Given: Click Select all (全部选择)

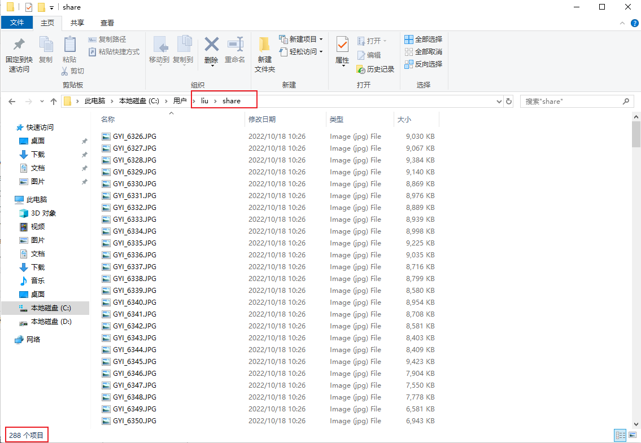Looking at the screenshot, I should (423, 40).
